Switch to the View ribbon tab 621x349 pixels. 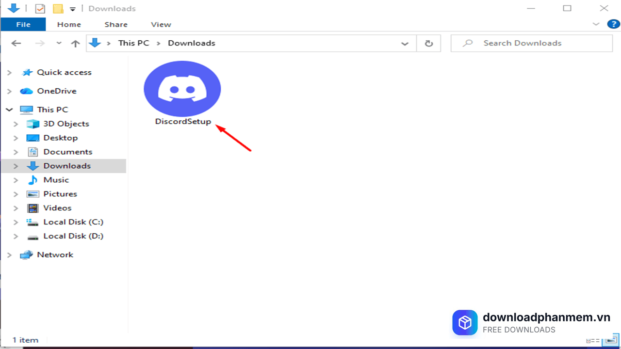click(161, 24)
